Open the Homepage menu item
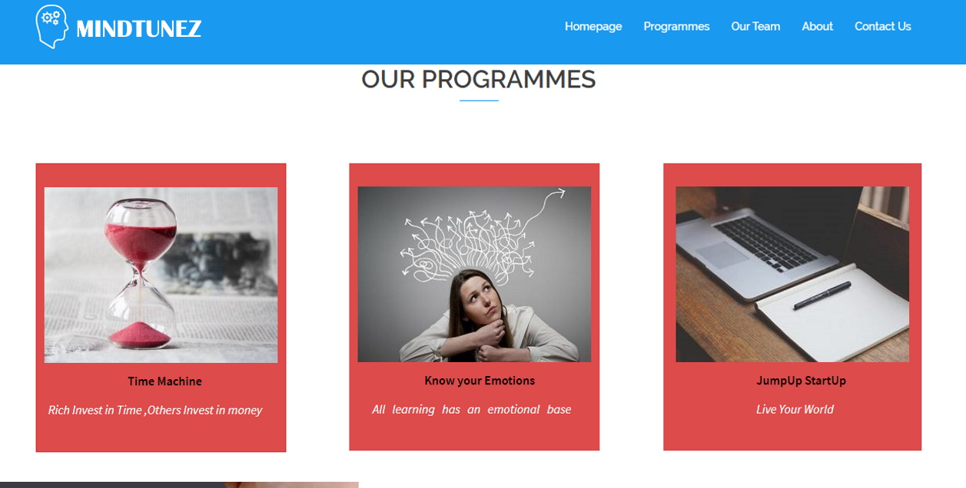 (593, 26)
